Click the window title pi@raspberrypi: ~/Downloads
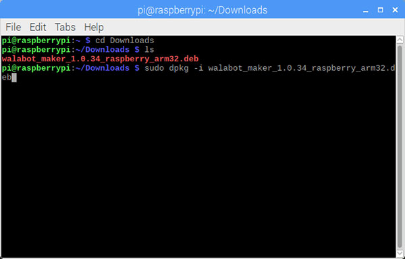 [x=202, y=10]
